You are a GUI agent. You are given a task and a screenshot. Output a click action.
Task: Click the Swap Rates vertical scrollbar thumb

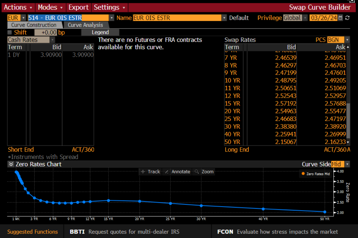tap(348, 120)
